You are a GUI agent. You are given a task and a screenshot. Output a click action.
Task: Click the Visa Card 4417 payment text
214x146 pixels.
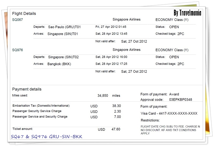click(x=169, y=113)
